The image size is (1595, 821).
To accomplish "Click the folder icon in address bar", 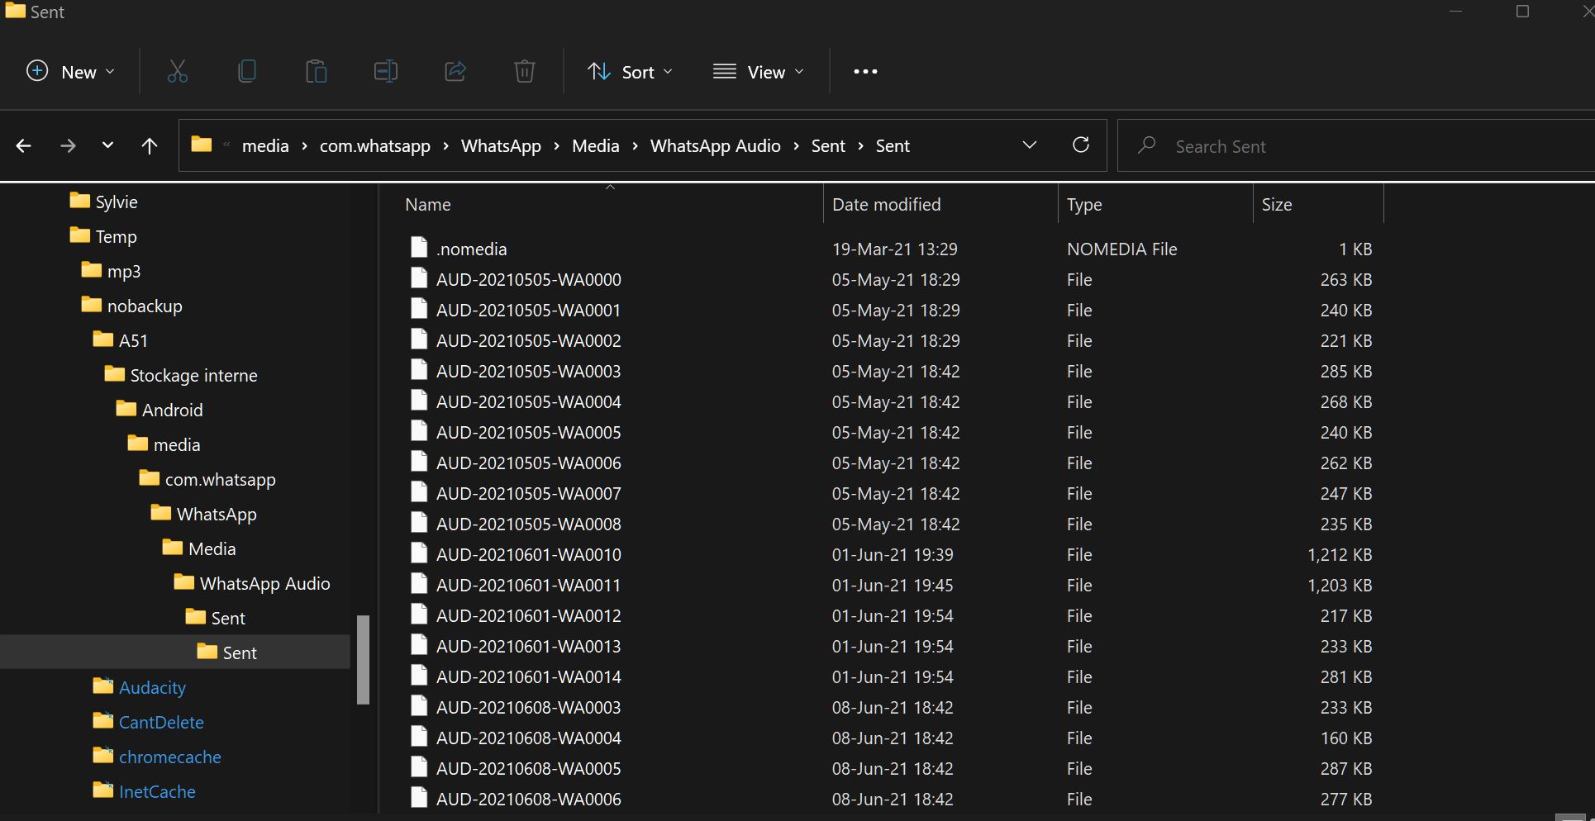I will click(x=202, y=145).
